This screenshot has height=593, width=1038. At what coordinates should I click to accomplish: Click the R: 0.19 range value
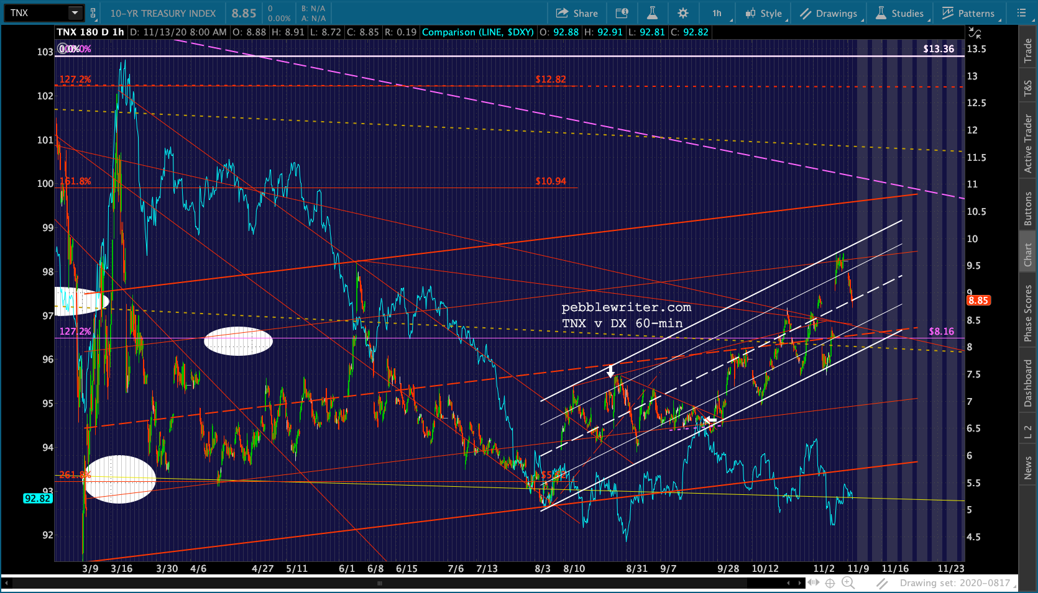click(x=400, y=32)
